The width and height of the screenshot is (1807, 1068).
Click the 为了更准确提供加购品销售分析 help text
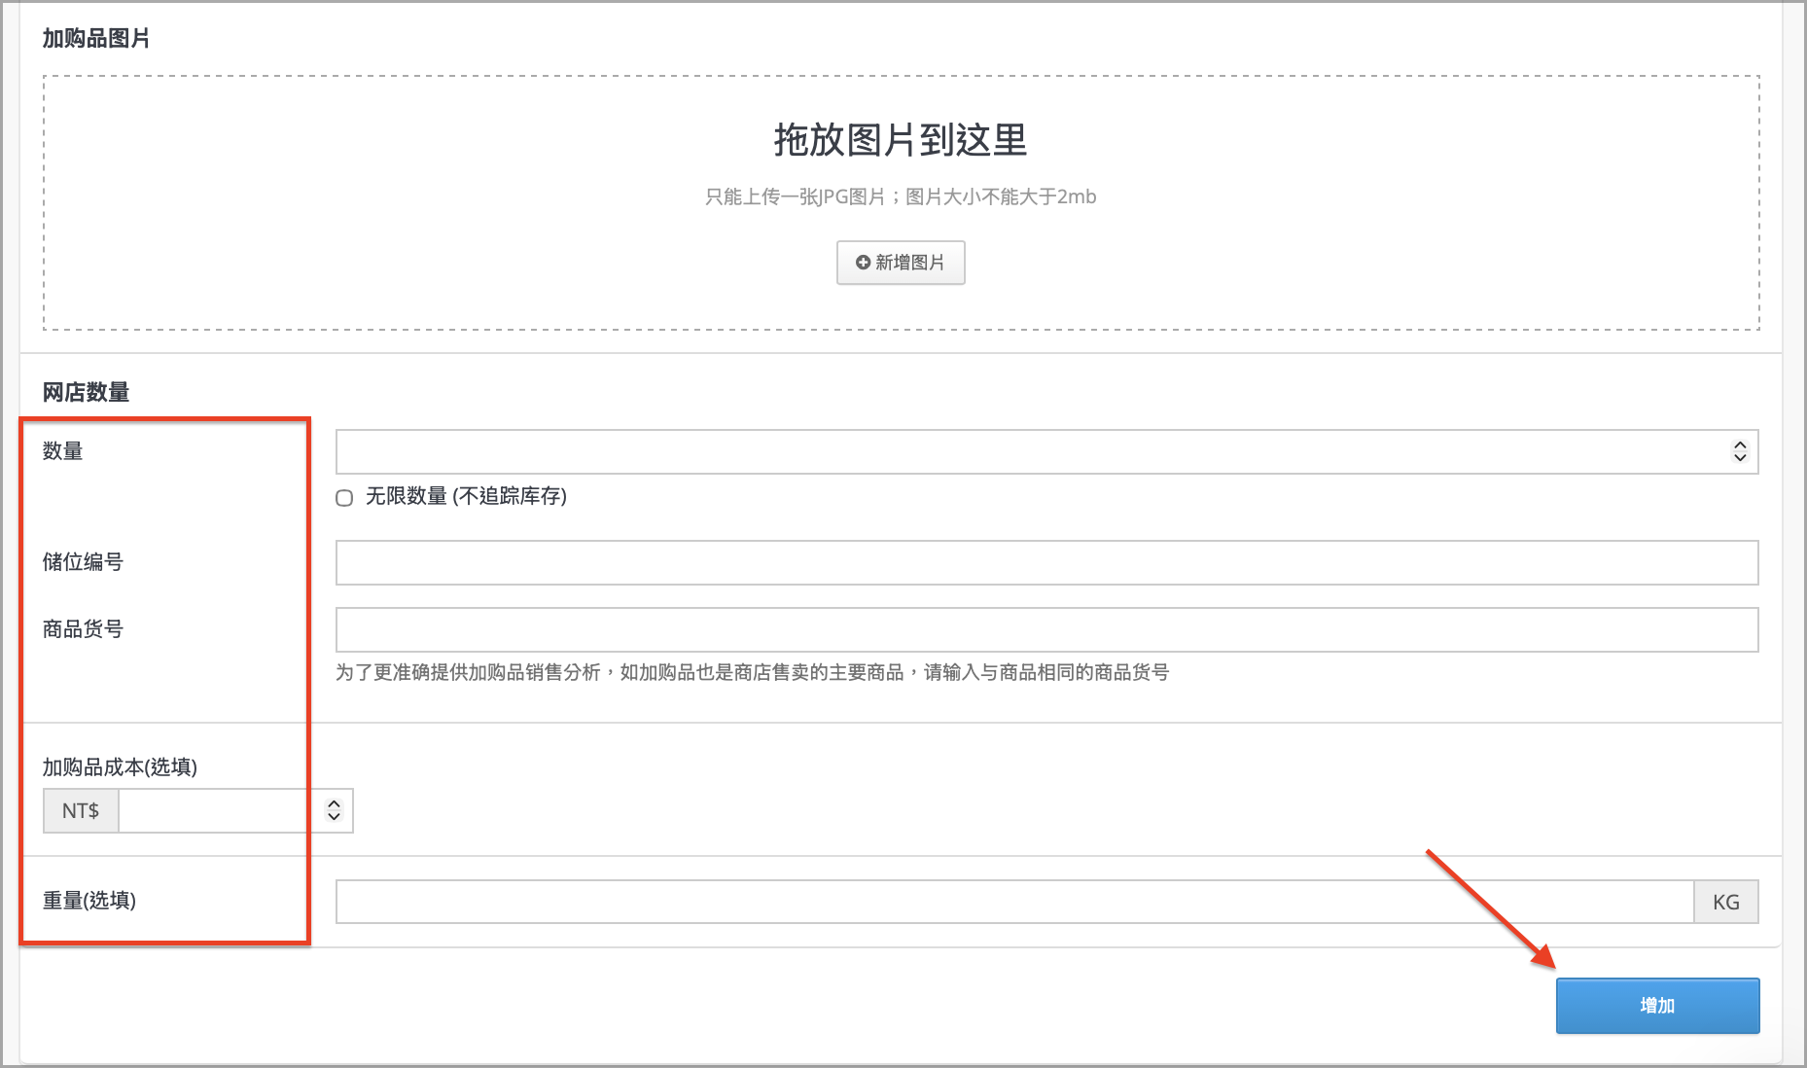pos(753,672)
